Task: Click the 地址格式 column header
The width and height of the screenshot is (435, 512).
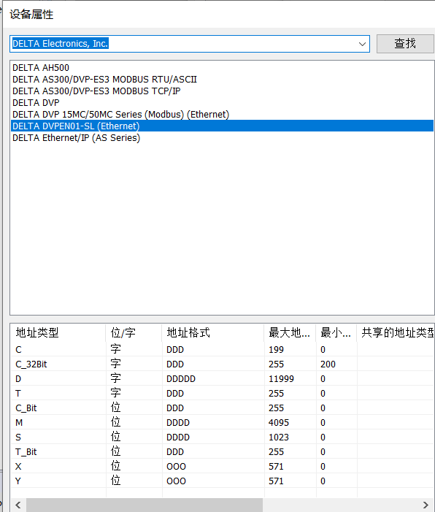Action: (213, 333)
